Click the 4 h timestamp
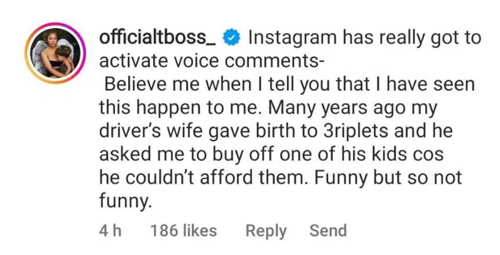 pyautogui.click(x=110, y=230)
